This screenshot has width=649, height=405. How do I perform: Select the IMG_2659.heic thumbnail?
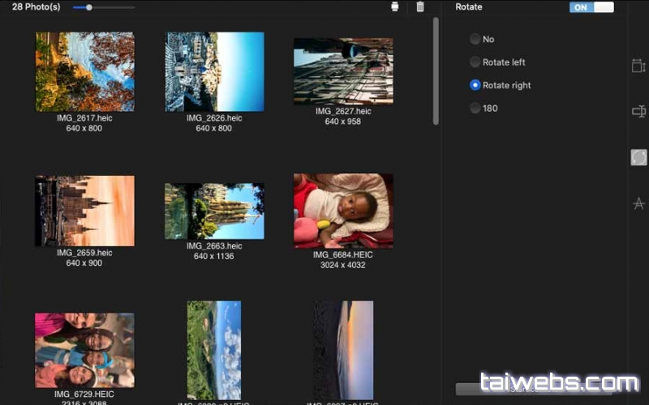[85, 211]
